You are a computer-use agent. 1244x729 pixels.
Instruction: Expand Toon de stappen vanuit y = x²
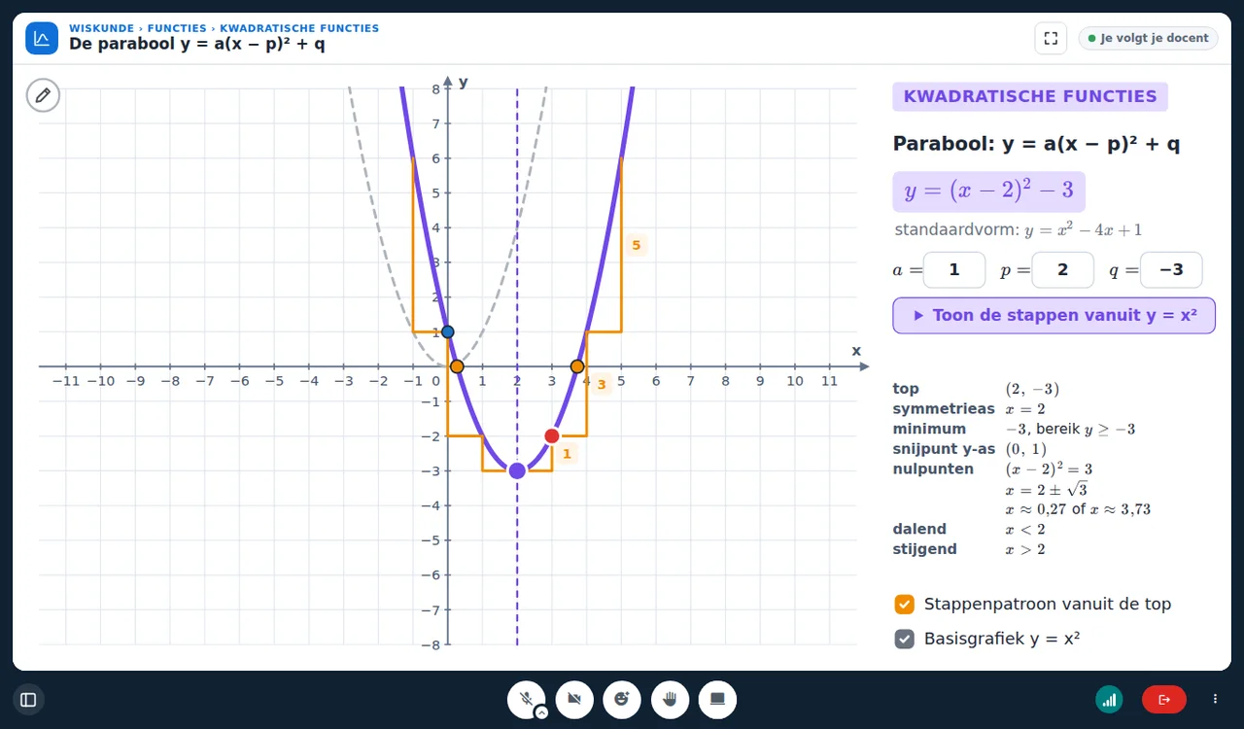(x=1054, y=316)
